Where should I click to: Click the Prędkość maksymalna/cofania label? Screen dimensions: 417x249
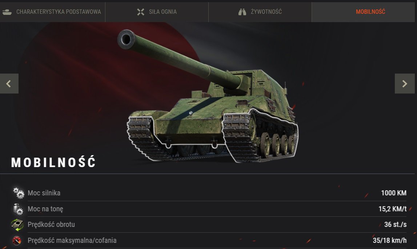click(x=72, y=241)
